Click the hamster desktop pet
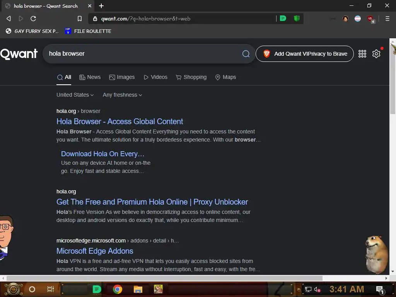Screen dimensions: 396x297 [x=377, y=254]
